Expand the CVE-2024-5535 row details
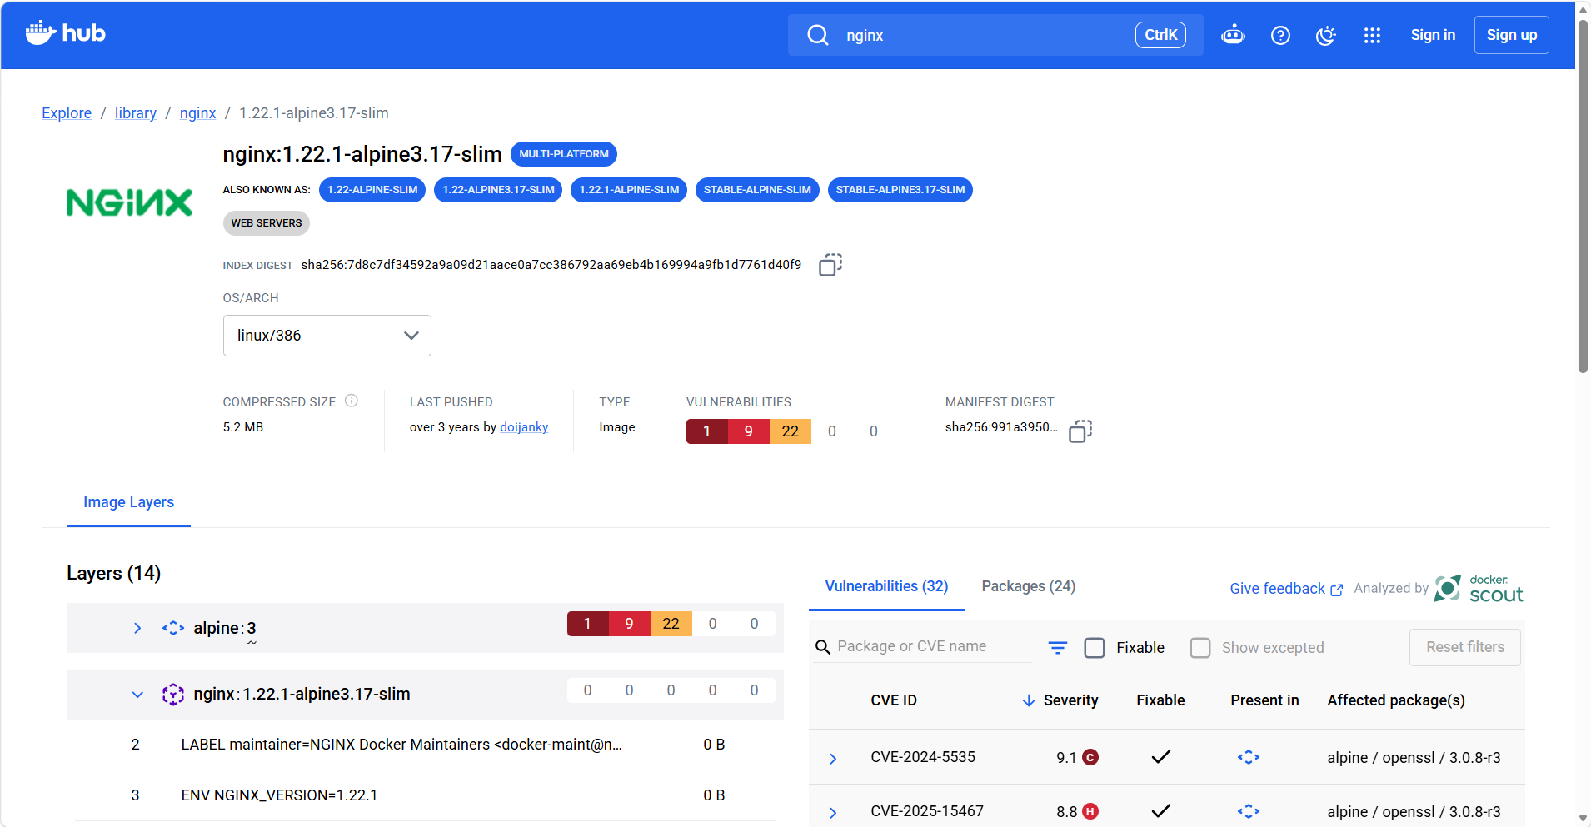1591x827 pixels. pos(833,758)
